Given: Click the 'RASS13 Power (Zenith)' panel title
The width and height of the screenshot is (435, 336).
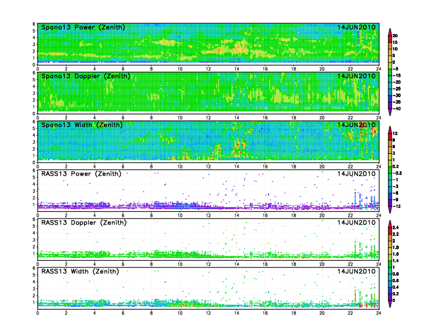Looking at the screenshot, I should [81, 174].
